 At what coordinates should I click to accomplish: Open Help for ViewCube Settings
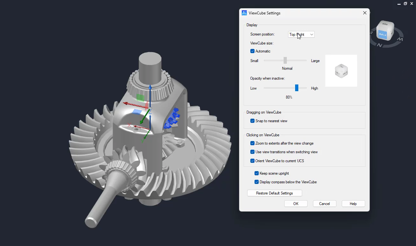(x=353, y=204)
